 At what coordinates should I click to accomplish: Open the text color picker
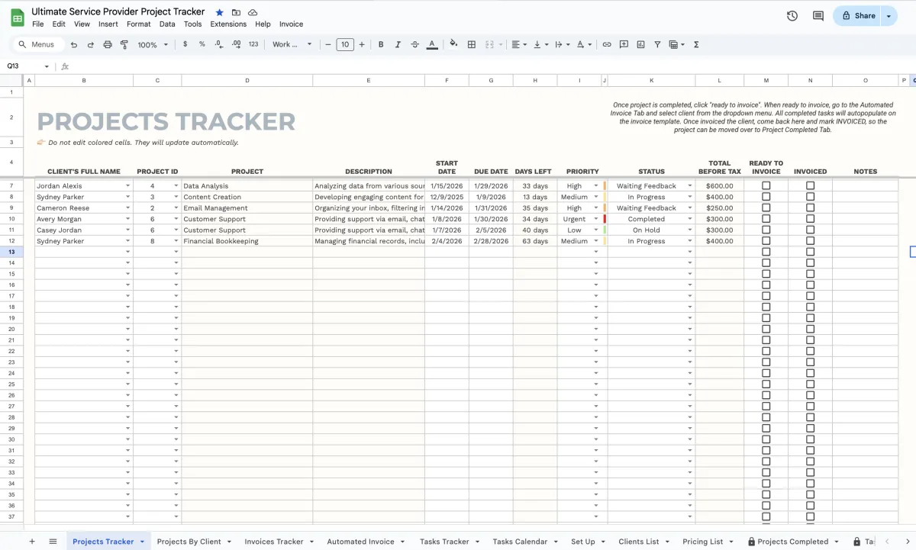pyautogui.click(x=432, y=44)
